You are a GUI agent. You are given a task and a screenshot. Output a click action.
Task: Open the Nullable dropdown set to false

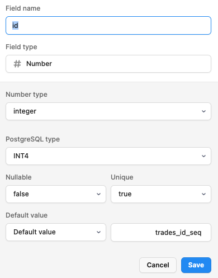56,194
